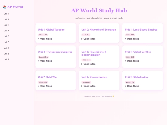This screenshot has height=125, width=167.
Task: Expand Open Notes for Transoceanic Empires
Action: click(45, 61)
